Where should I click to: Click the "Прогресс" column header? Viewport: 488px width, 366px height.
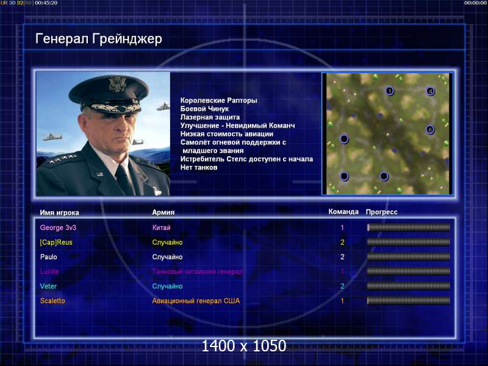382,212
